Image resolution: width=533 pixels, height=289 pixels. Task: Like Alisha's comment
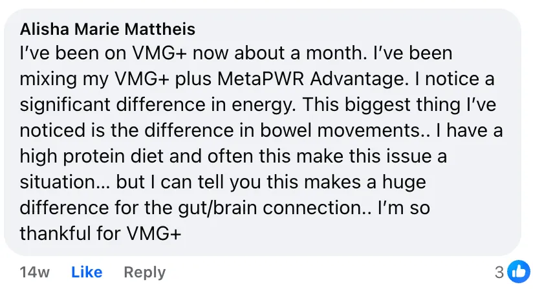(87, 272)
